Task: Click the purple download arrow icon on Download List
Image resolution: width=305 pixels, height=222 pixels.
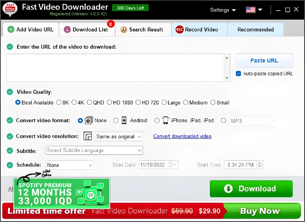Action: (x=67, y=30)
